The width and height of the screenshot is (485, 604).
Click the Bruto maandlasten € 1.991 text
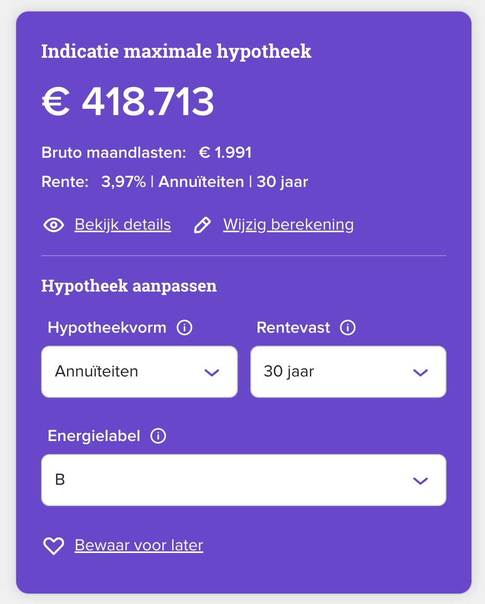coord(147,153)
